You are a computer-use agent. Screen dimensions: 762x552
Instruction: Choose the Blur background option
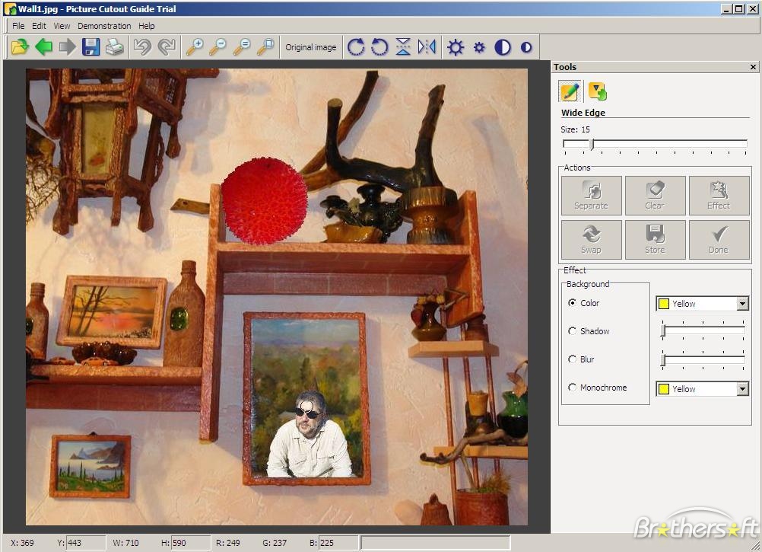point(573,359)
